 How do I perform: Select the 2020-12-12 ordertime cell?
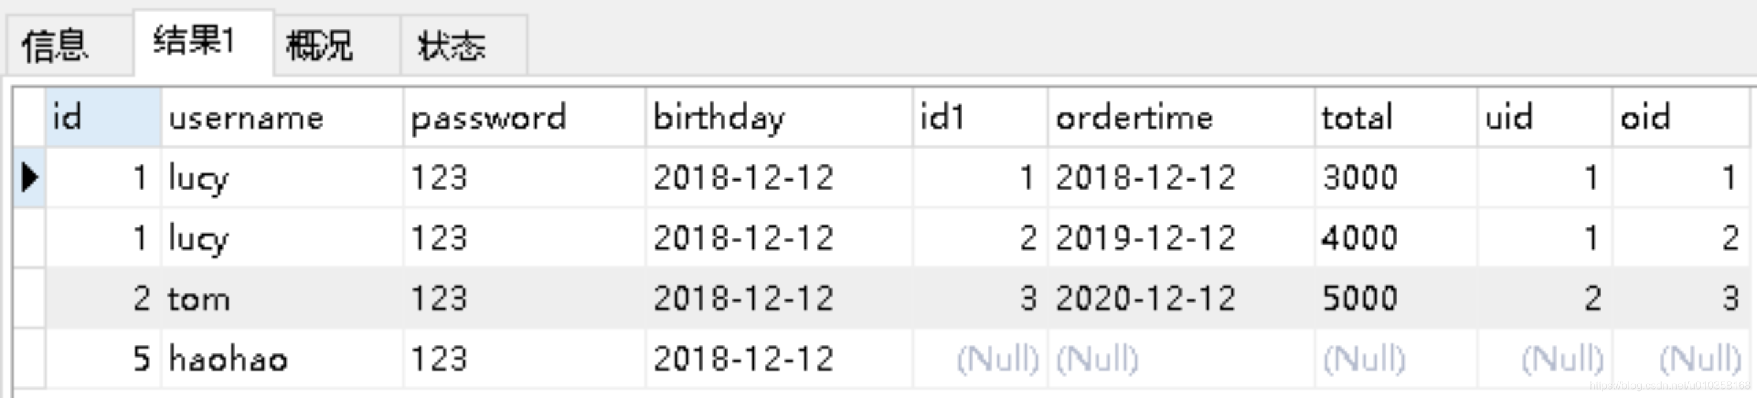click(1181, 298)
